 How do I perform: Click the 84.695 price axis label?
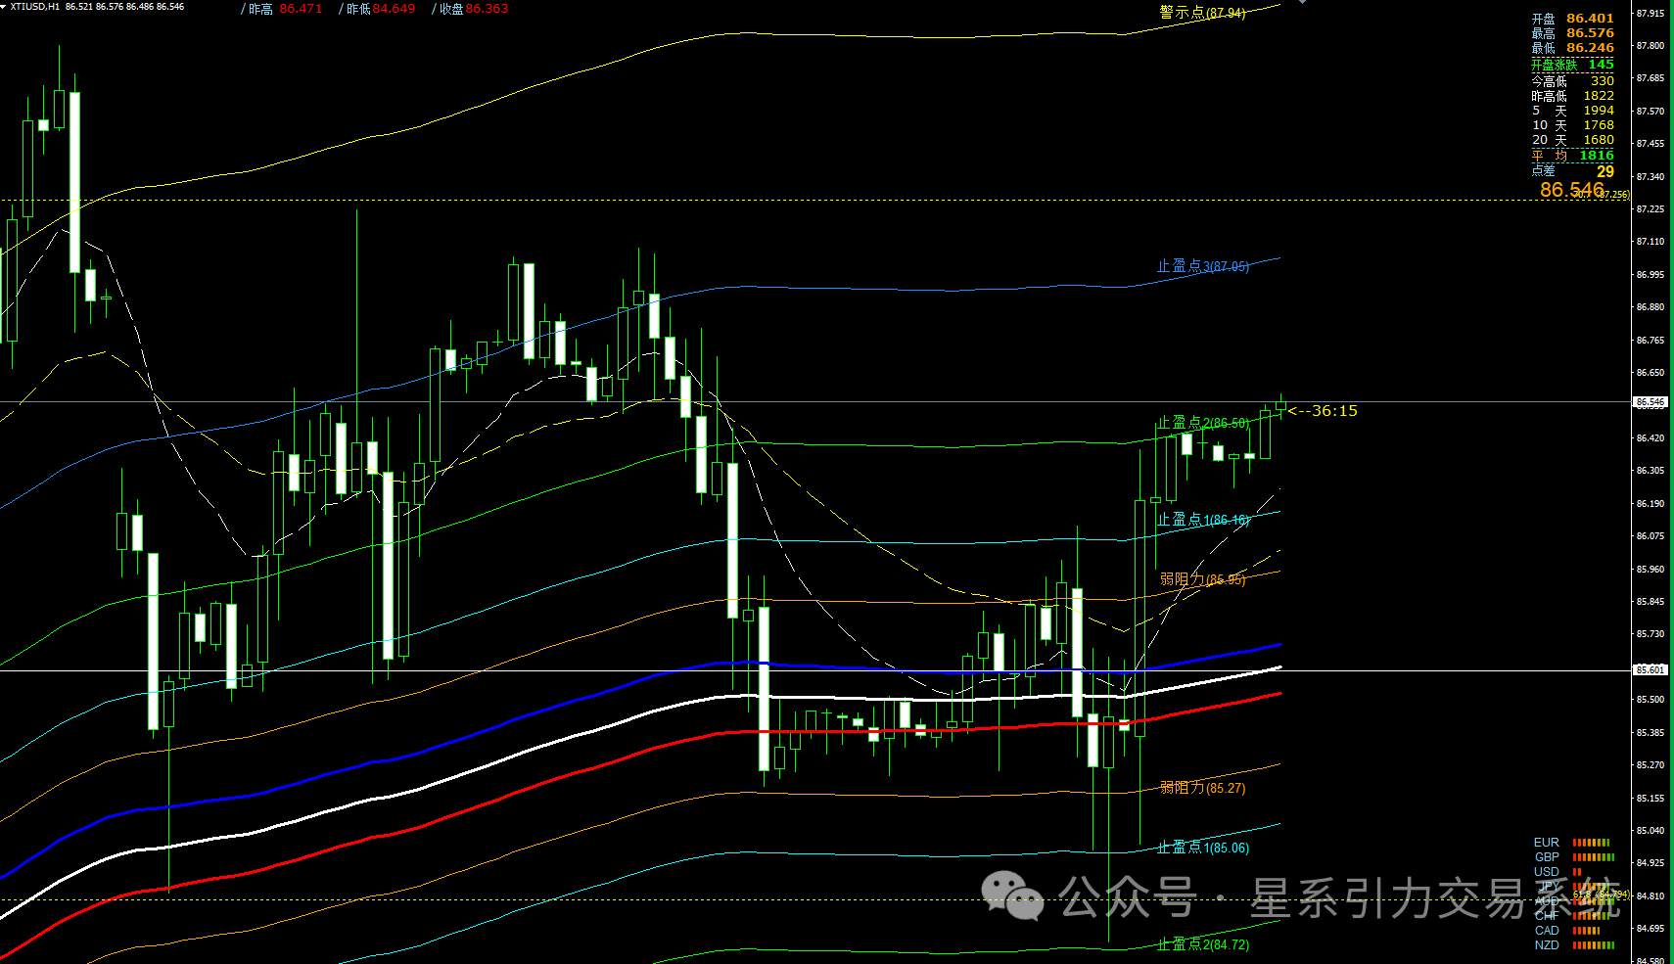tap(1651, 928)
